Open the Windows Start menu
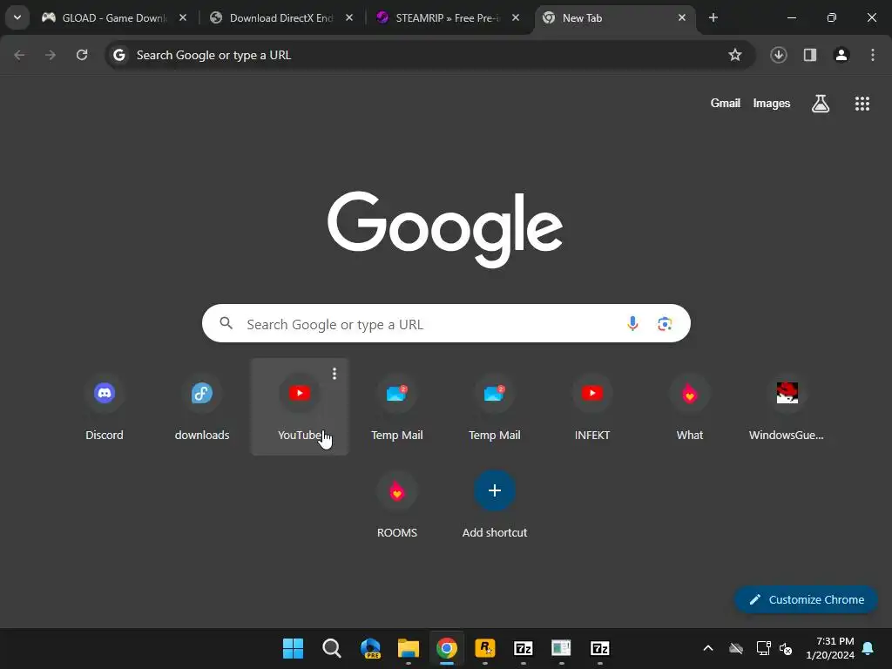The image size is (892, 669). tap(294, 648)
